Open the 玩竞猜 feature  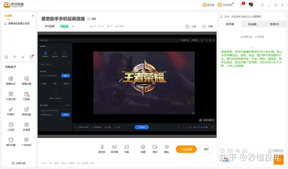[x=26, y=127]
